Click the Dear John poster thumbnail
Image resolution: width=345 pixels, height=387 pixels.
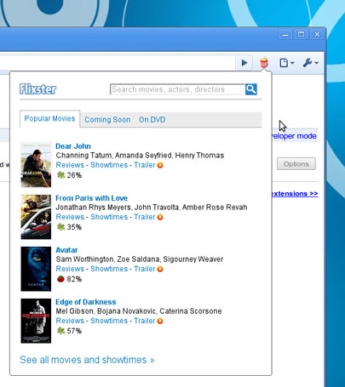pos(36,164)
